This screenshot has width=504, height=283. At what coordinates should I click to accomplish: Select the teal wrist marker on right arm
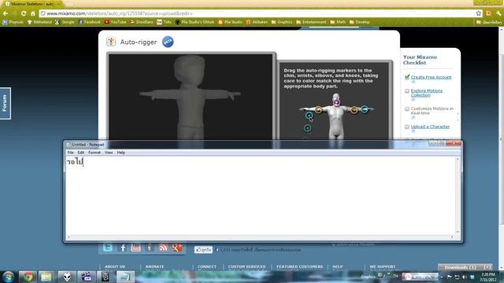coord(364,109)
